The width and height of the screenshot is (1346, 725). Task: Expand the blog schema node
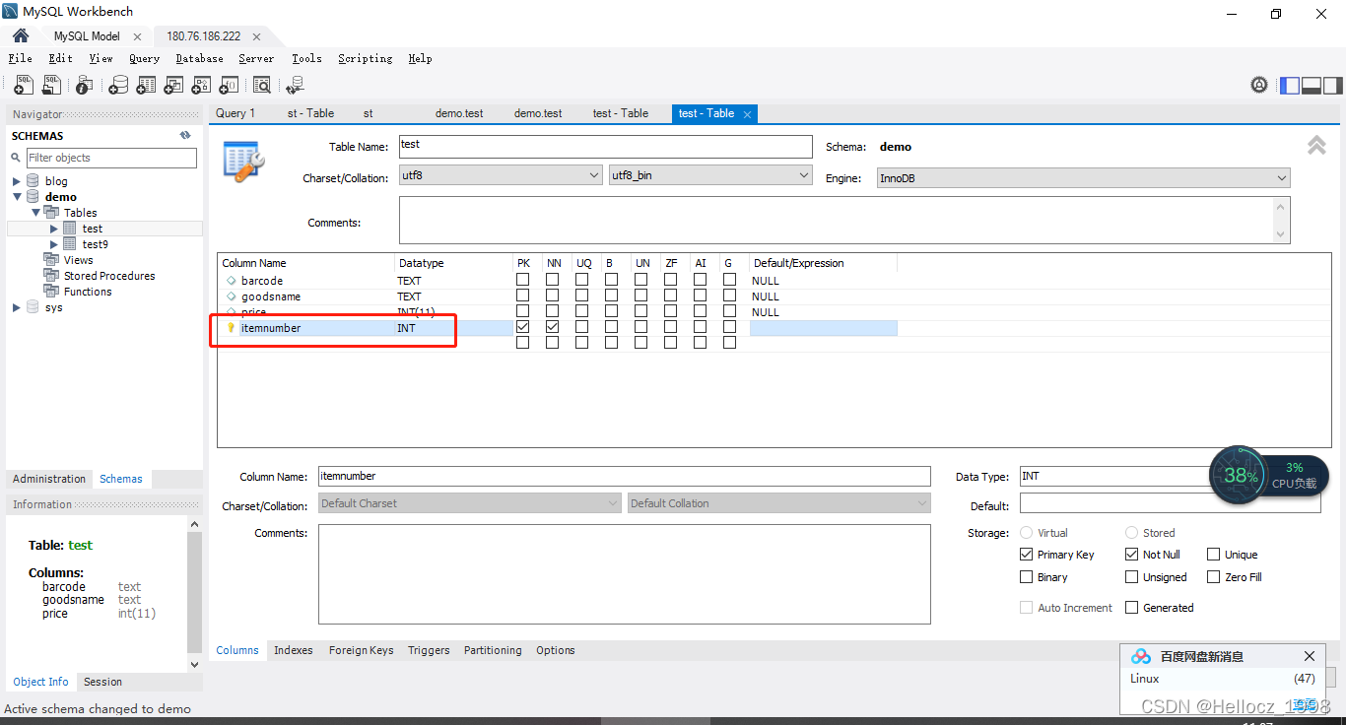click(16, 181)
